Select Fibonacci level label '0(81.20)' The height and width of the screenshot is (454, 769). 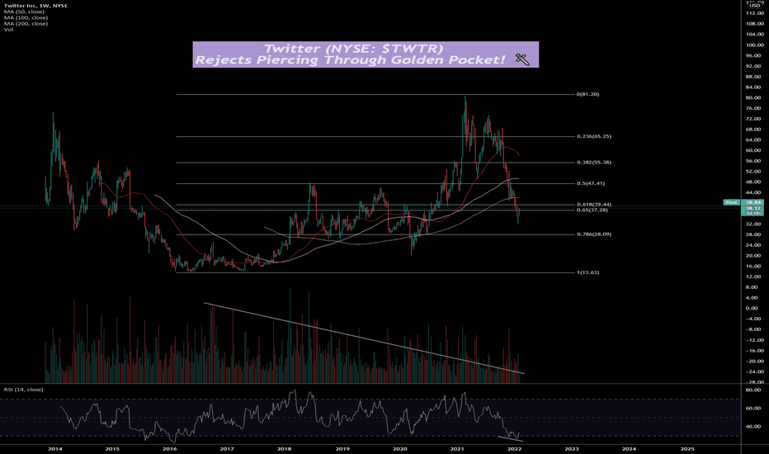click(587, 94)
